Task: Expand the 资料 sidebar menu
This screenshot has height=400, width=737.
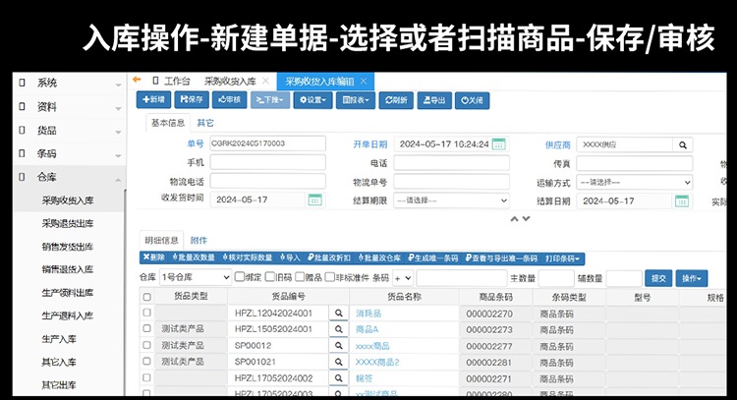Action: coord(70,107)
